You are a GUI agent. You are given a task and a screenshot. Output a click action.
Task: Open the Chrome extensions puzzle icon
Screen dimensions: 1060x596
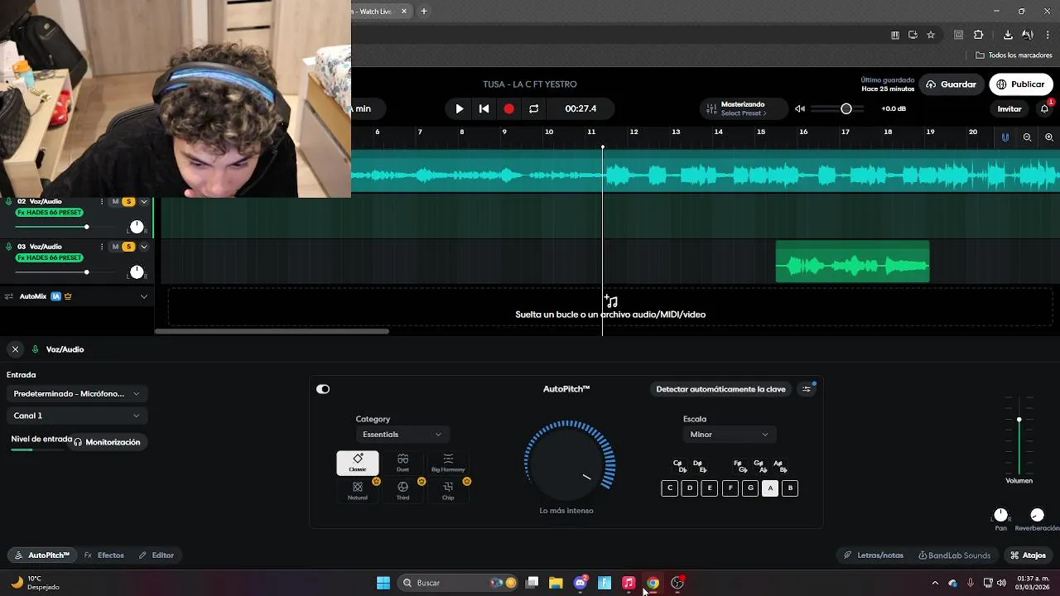(979, 35)
